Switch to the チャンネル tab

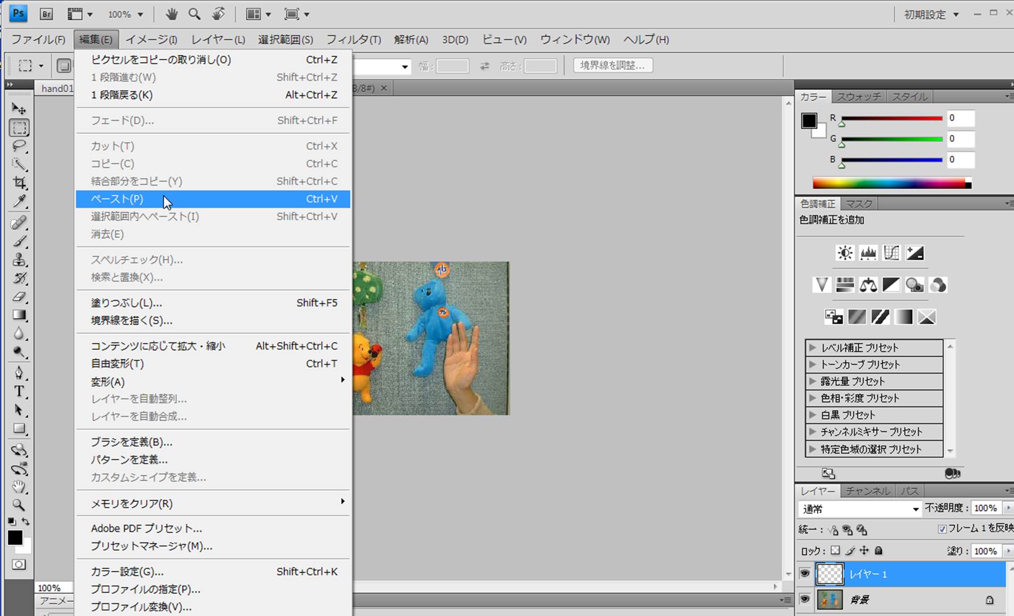pos(867,491)
